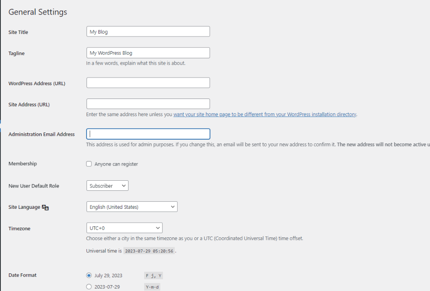430x291 pixels.
Task: Click the "F j, Y" format code badge
Action: (153, 275)
